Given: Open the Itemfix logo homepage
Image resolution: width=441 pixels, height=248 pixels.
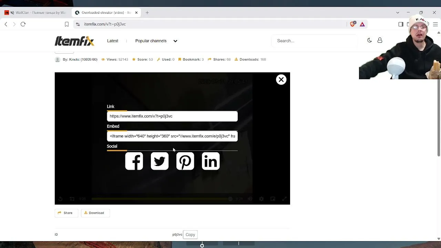Looking at the screenshot, I should pos(74,41).
